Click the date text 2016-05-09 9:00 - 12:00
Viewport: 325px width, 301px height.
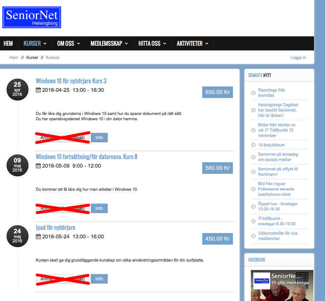[71, 166]
